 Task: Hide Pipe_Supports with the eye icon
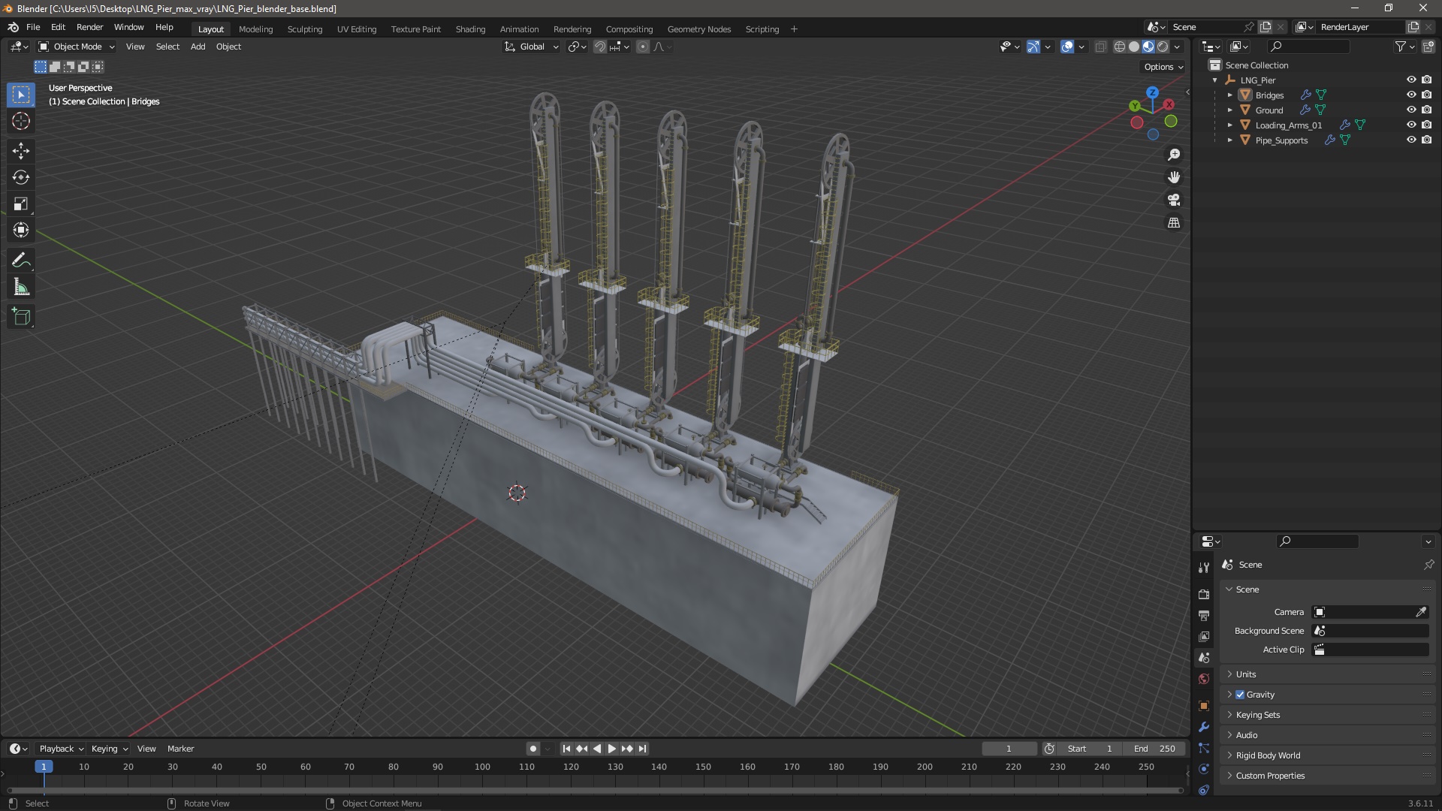pos(1410,140)
